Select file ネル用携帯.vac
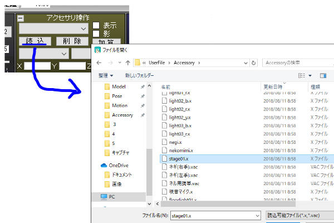 (184, 183)
